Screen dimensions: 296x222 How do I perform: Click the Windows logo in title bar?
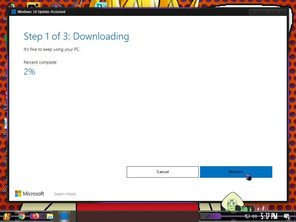[14, 12]
